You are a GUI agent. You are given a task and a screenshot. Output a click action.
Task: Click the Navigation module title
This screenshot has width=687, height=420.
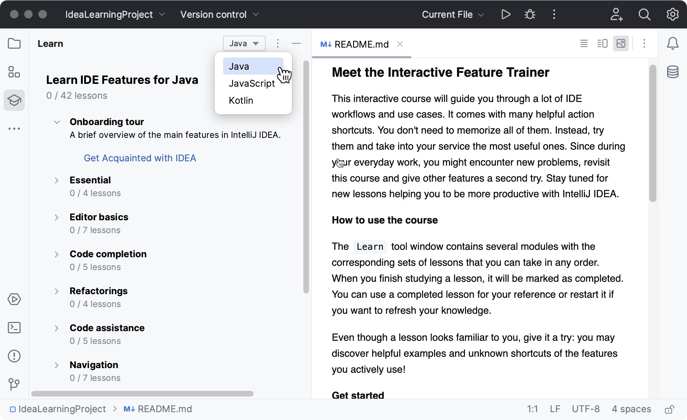click(x=94, y=365)
